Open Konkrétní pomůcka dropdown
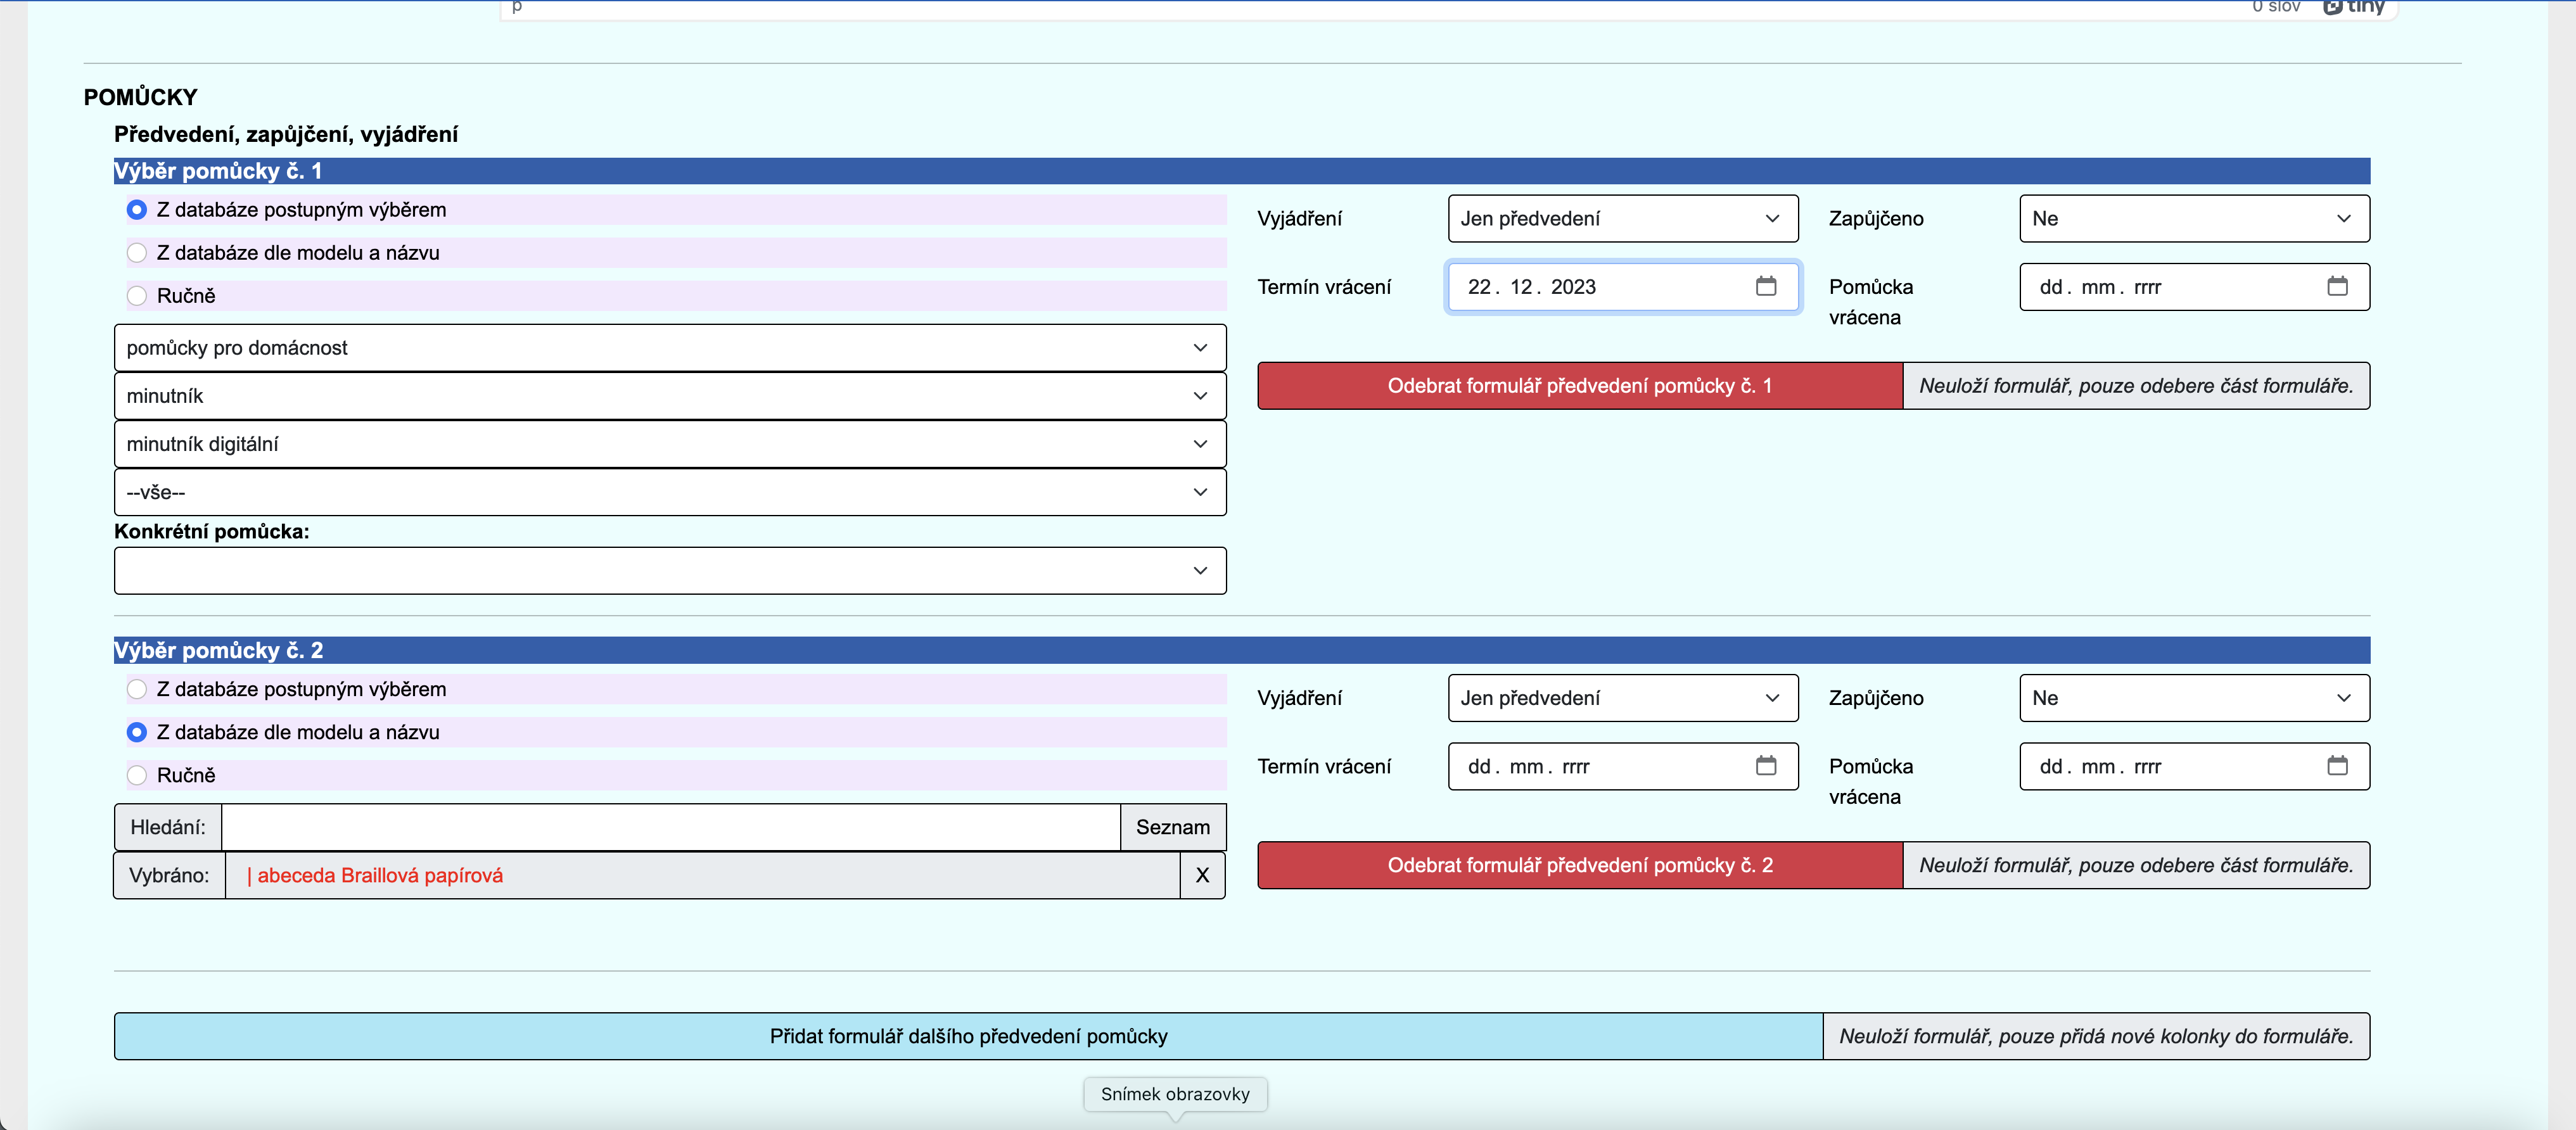The image size is (2576, 1130). tap(669, 571)
